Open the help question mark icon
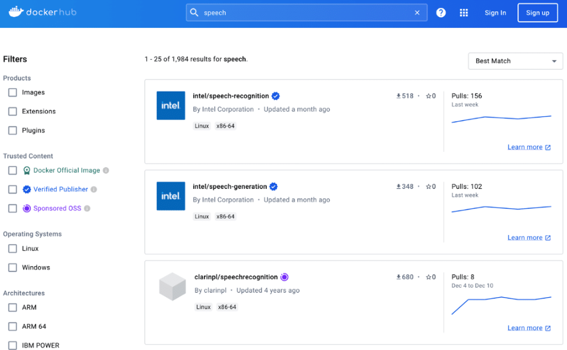Image resolution: width=567 pixels, height=350 pixels. click(x=440, y=13)
